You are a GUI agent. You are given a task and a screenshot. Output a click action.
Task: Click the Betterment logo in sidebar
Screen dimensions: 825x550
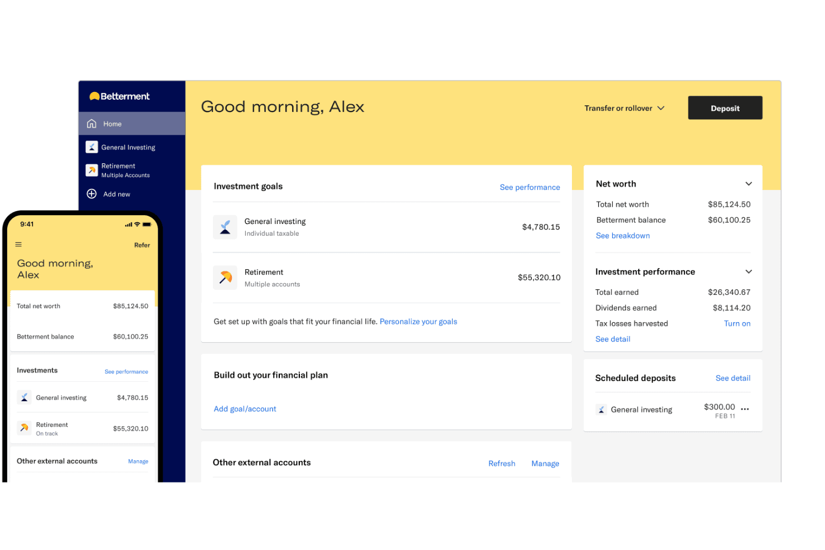tap(119, 96)
